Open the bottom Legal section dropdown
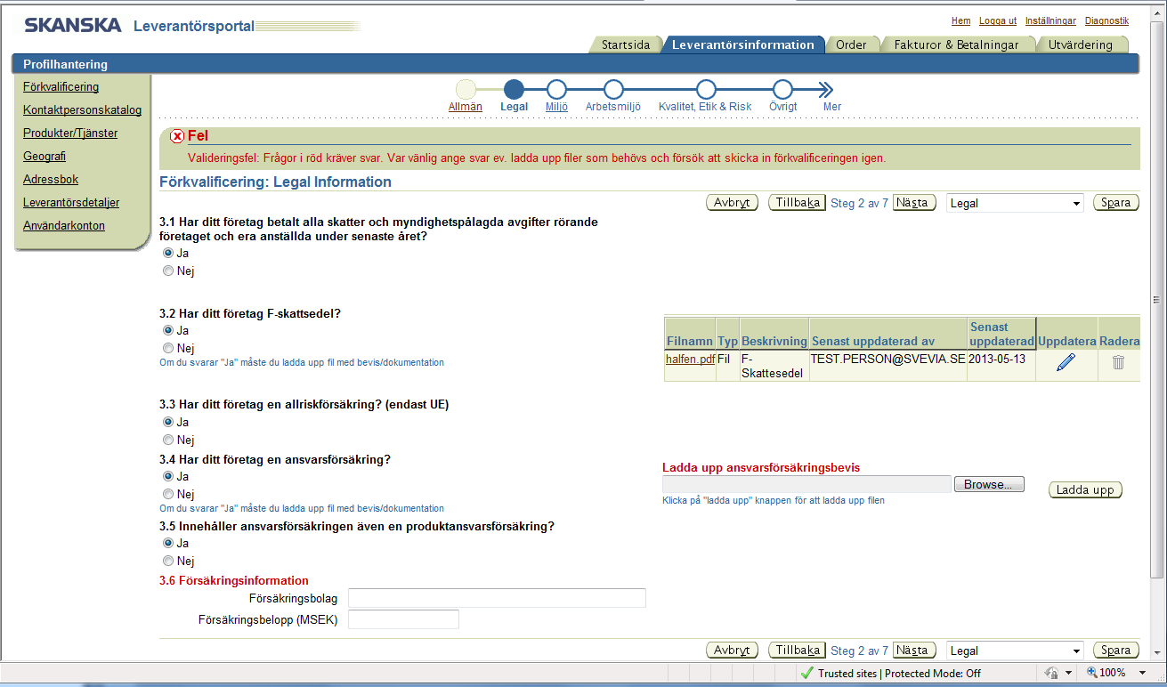 click(1015, 651)
